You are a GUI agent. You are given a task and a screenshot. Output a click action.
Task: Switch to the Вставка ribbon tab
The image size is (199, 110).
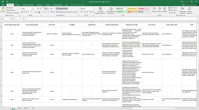pyautogui.click(x=17, y=5)
